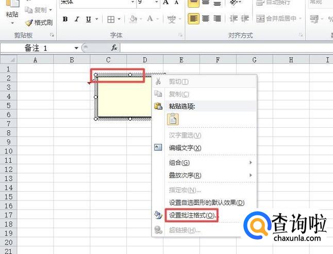This screenshot has height=254, width=333.
Task: Open underline style dropdown arrow
Action: 96,19
